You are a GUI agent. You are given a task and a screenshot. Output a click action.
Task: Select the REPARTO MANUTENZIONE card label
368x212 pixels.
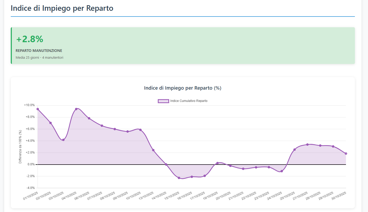(39, 51)
